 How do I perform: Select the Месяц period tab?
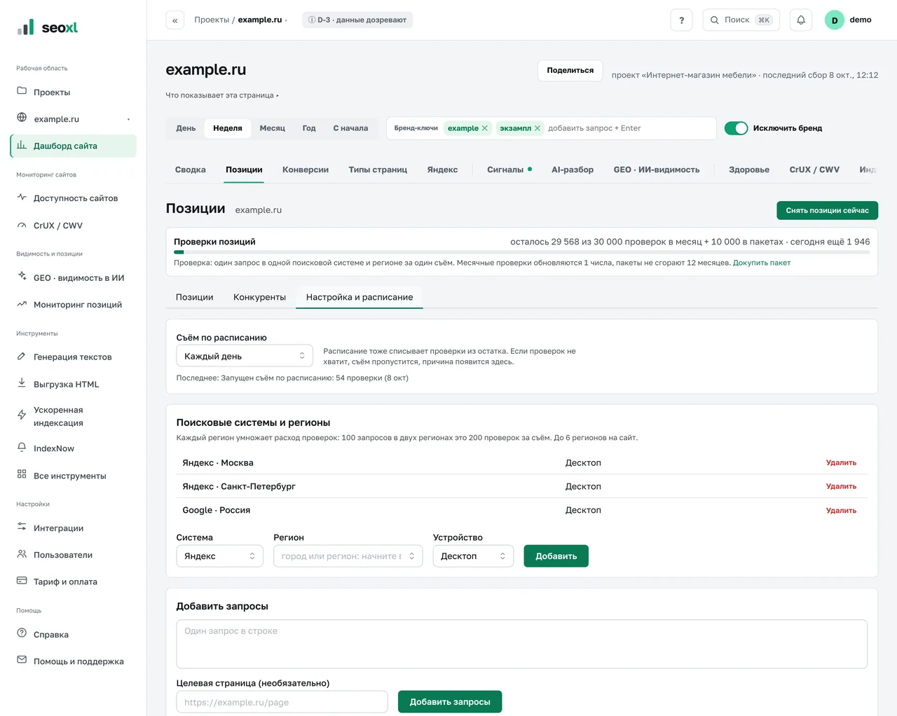tap(273, 128)
